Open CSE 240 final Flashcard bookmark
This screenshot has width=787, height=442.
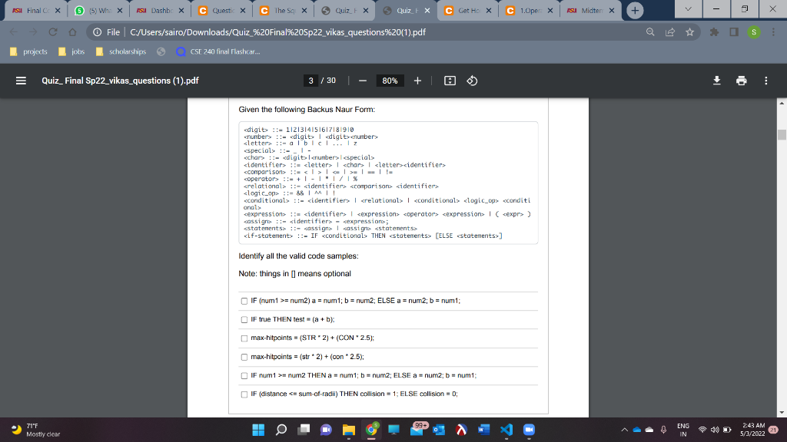tap(215, 52)
